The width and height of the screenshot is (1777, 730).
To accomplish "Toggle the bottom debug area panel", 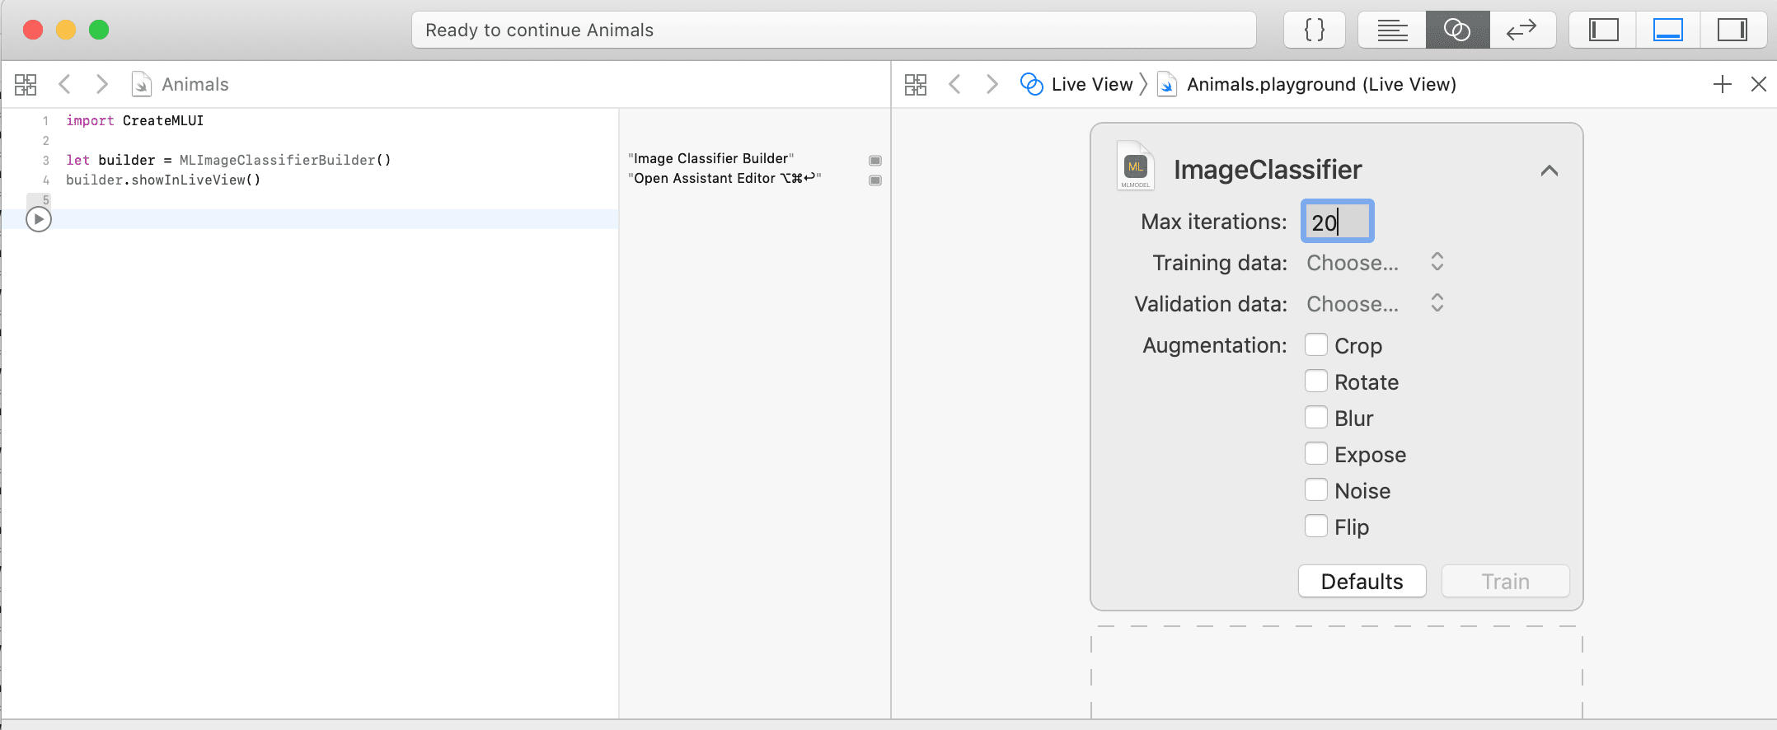I will pyautogui.click(x=1668, y=30).
